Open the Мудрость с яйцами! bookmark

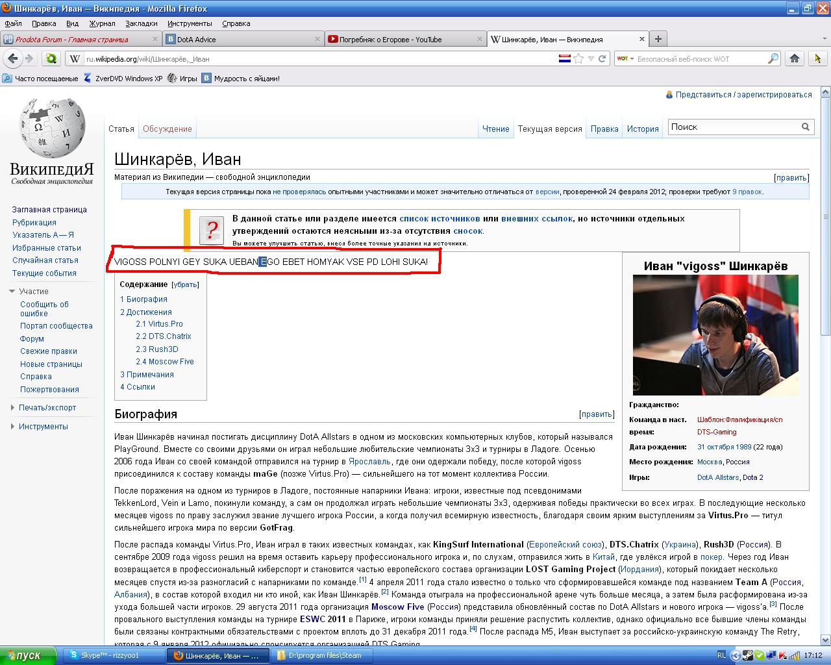tap(241, 79)
